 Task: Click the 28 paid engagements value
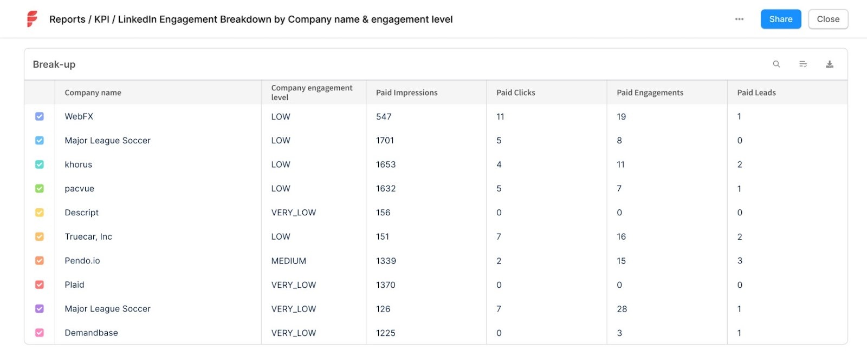pos(622,309)
